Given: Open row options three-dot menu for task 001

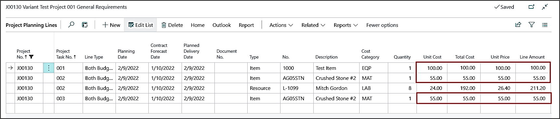Looking at the screenshot, I should [48, 68].
